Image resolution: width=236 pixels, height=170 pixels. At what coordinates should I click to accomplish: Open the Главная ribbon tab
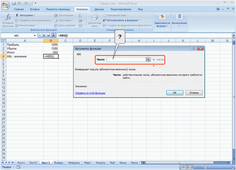(19, 9)
